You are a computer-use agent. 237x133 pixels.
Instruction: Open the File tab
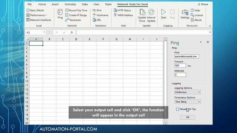pyautogui.click(x=30, y=4)
